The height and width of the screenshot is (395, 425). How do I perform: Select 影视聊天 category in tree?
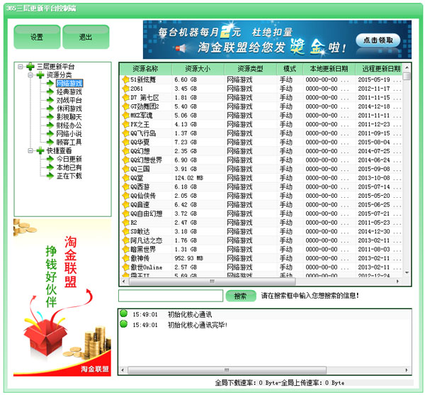[x=69, y=117]
